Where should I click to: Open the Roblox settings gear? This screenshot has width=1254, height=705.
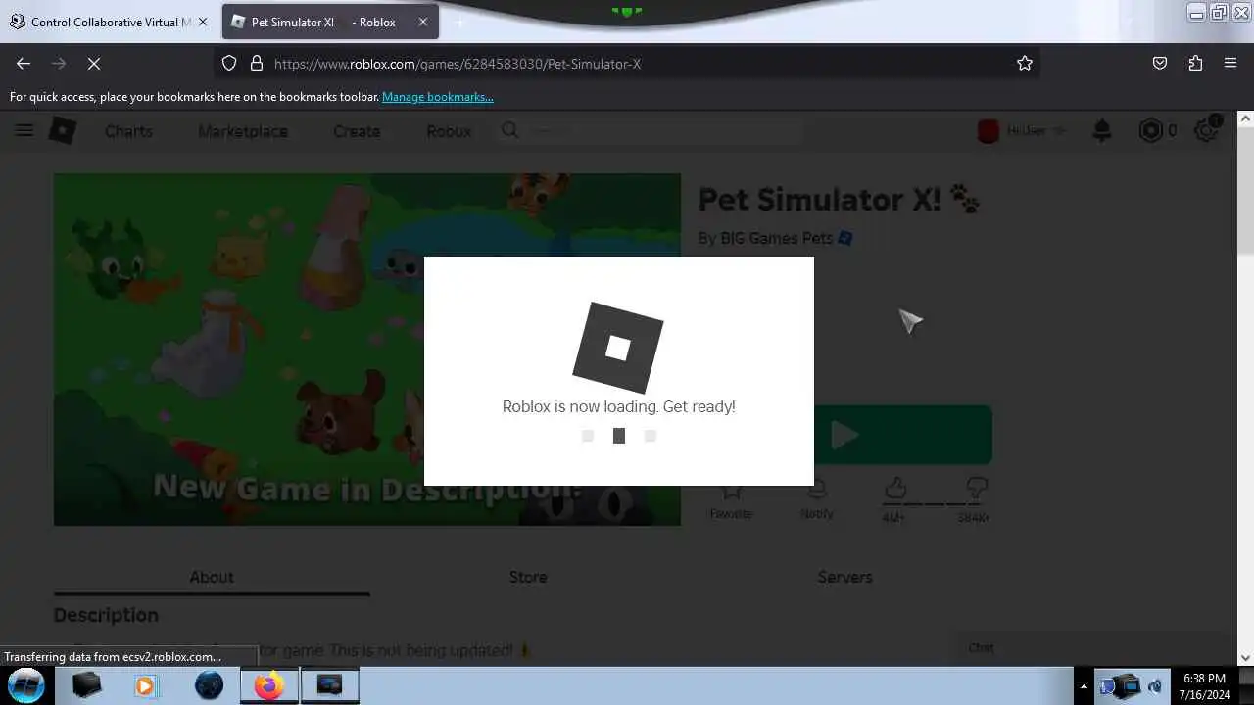click(1207, 129)
